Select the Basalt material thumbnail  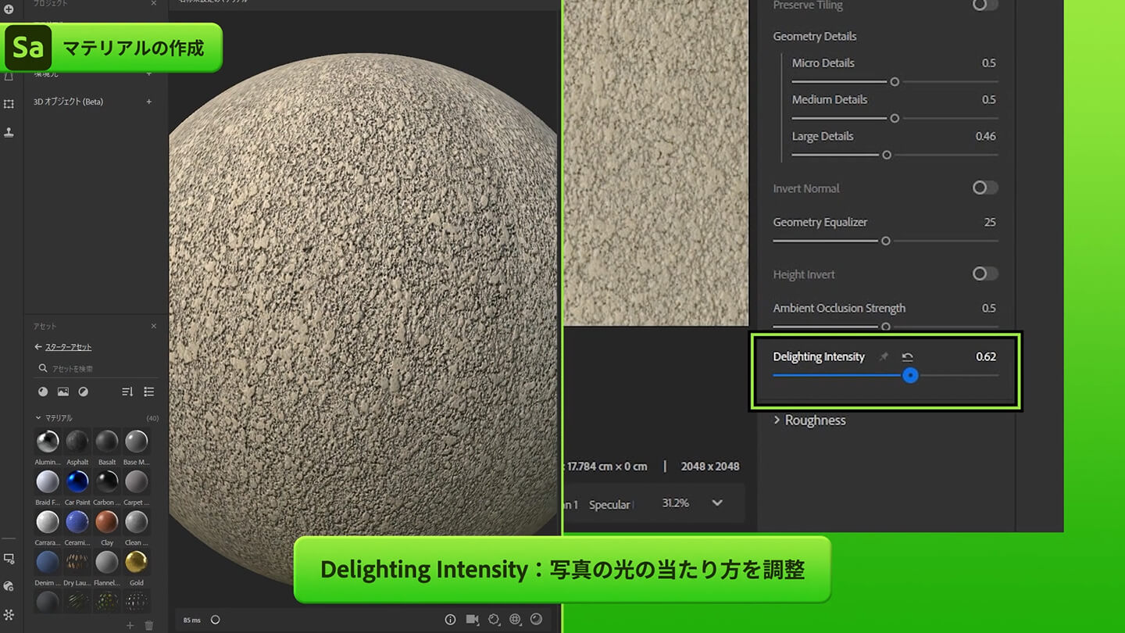(x=107, y=442)
